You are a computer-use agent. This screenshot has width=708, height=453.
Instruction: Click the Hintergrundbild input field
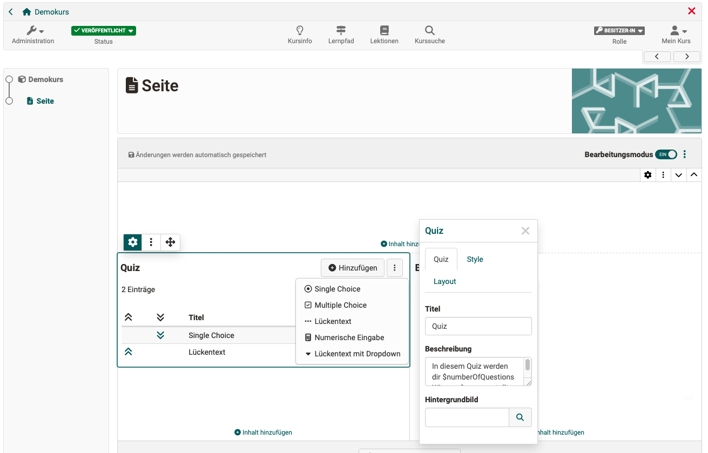pos(467,417)
